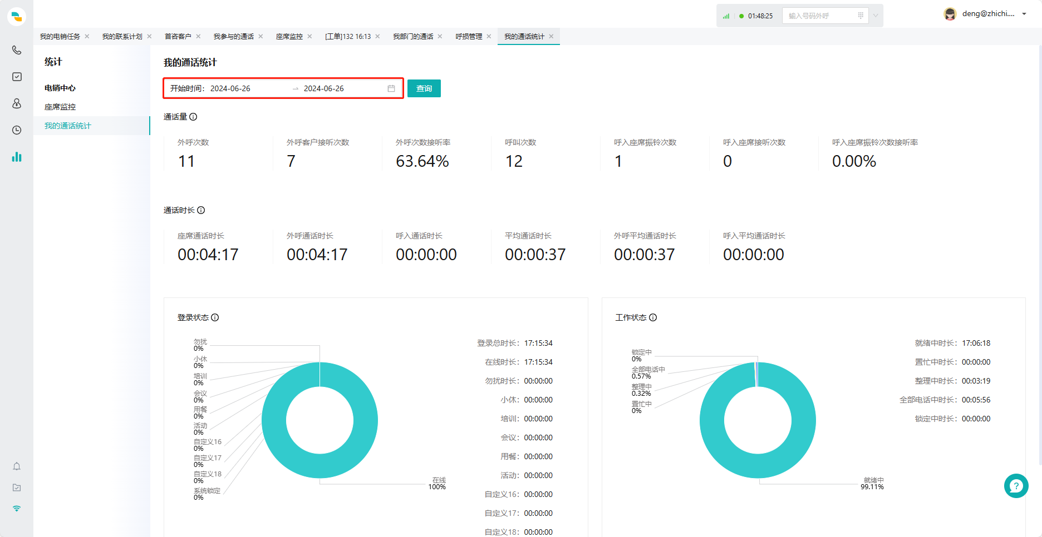Click the wifi network status icon
1042x537 pixels.
pos(17,509)
